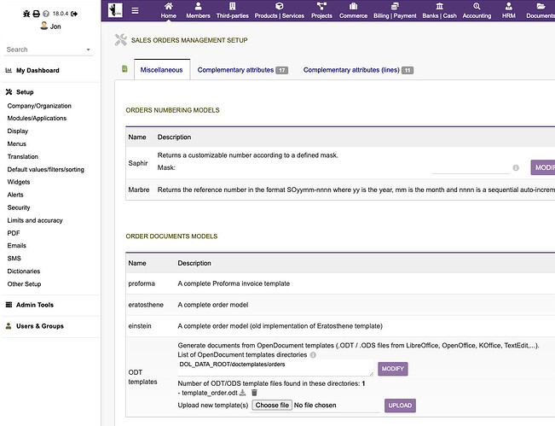Open SMS setup link
This screenshot has width=555, height=426.
coord(14,258)
